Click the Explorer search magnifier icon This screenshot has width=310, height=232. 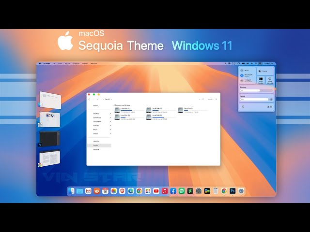point(217,100)
